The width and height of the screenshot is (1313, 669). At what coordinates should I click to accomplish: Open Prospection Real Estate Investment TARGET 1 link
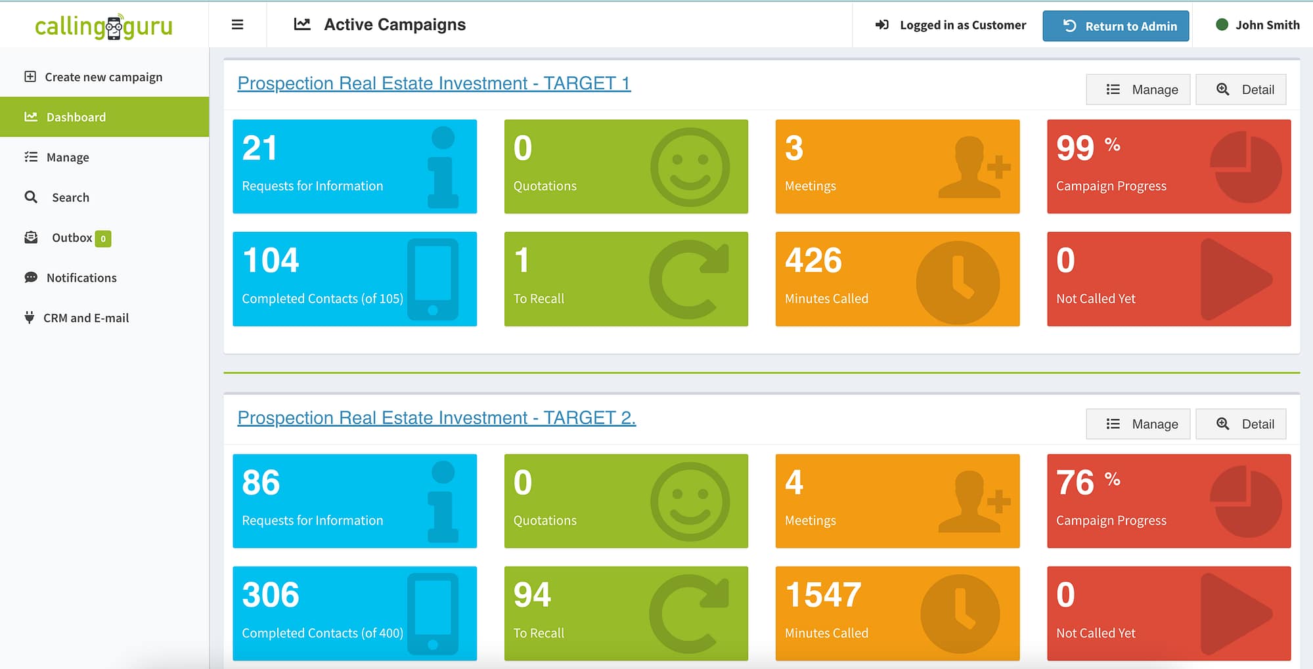(434, 83)
